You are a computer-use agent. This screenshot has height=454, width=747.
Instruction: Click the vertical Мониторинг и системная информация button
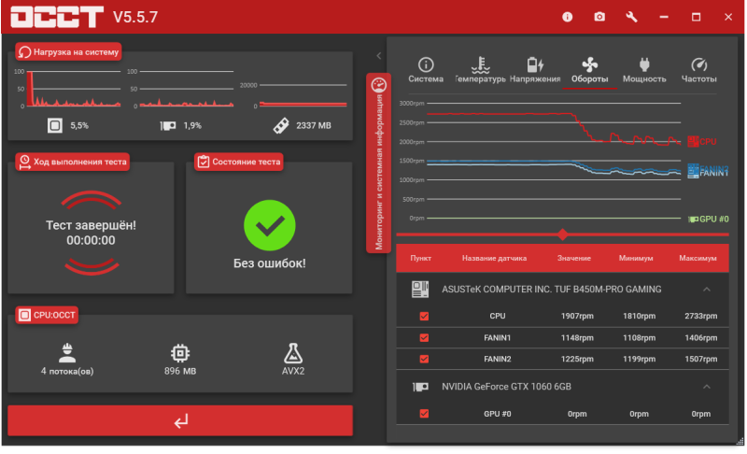pos(378,163)
